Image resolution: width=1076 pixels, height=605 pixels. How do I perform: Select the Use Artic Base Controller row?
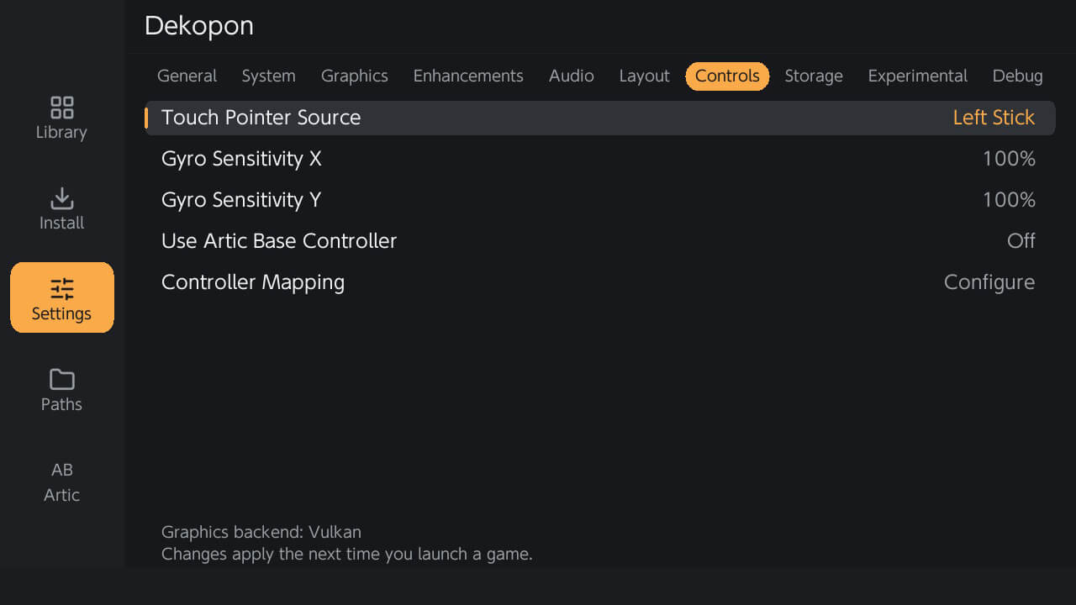600,241
